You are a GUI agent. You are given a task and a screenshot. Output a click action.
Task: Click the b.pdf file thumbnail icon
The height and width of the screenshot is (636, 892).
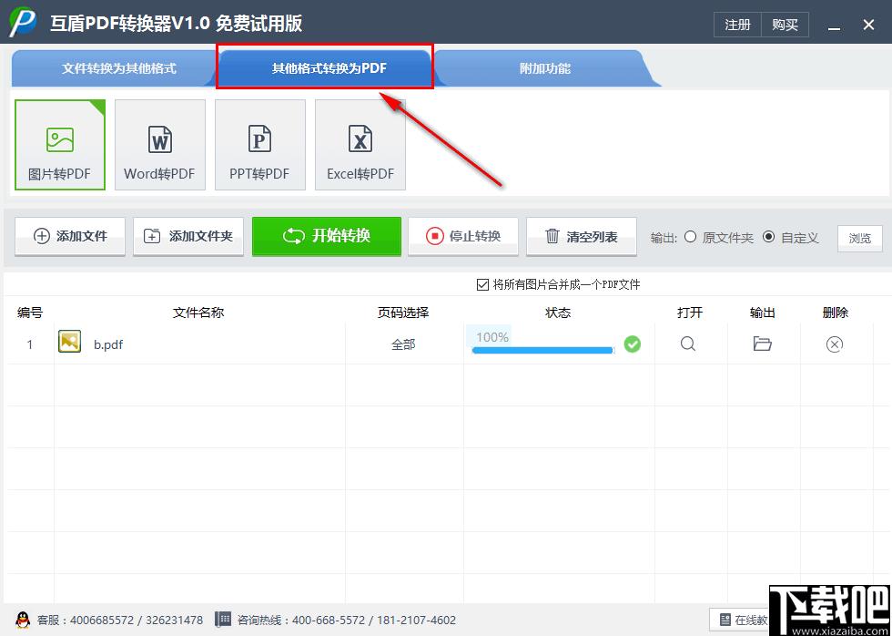pos(69,342)
